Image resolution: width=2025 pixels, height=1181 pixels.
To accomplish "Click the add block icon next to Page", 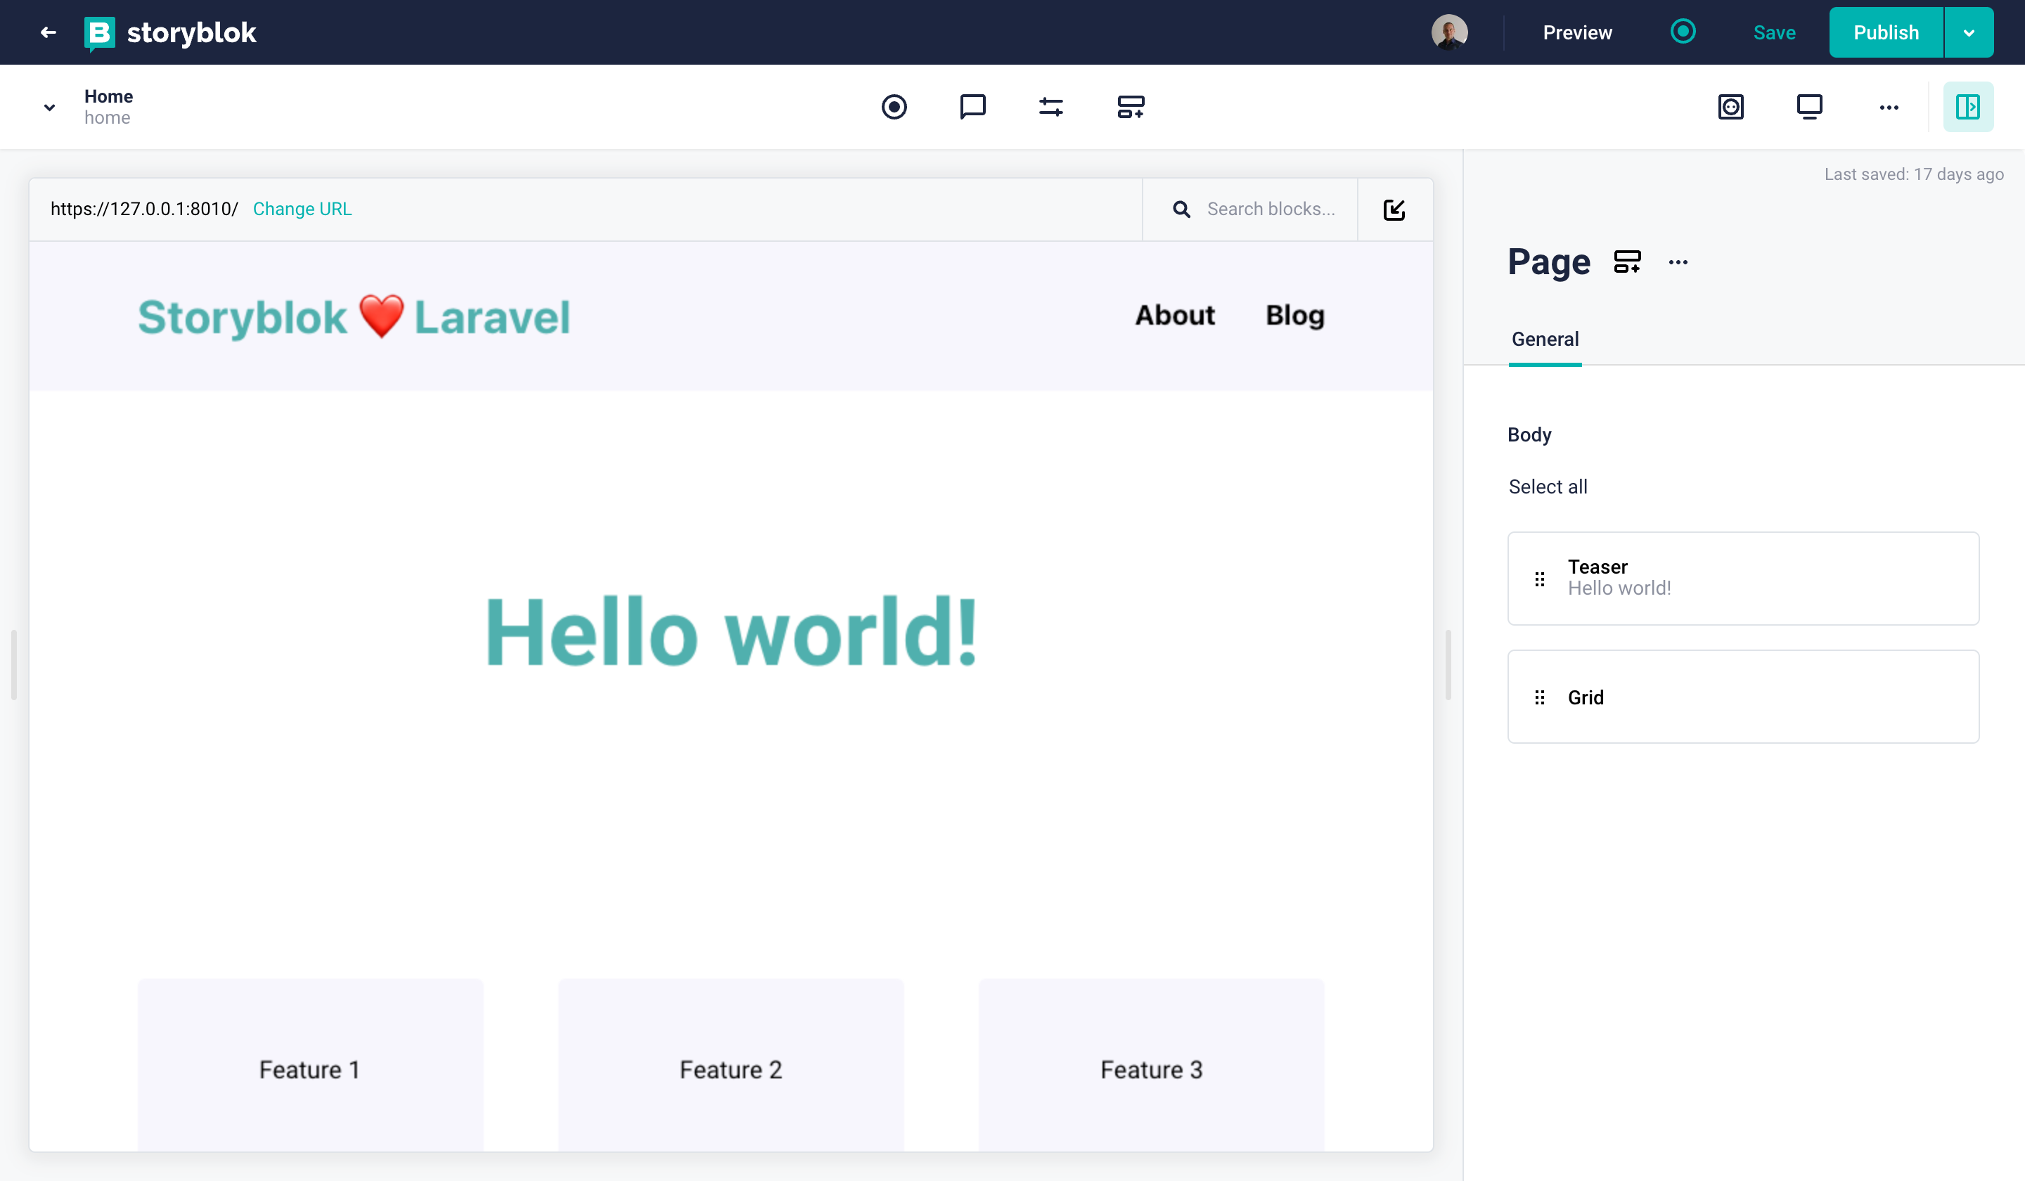I will pyautogui.click(x=1627, y=262).
